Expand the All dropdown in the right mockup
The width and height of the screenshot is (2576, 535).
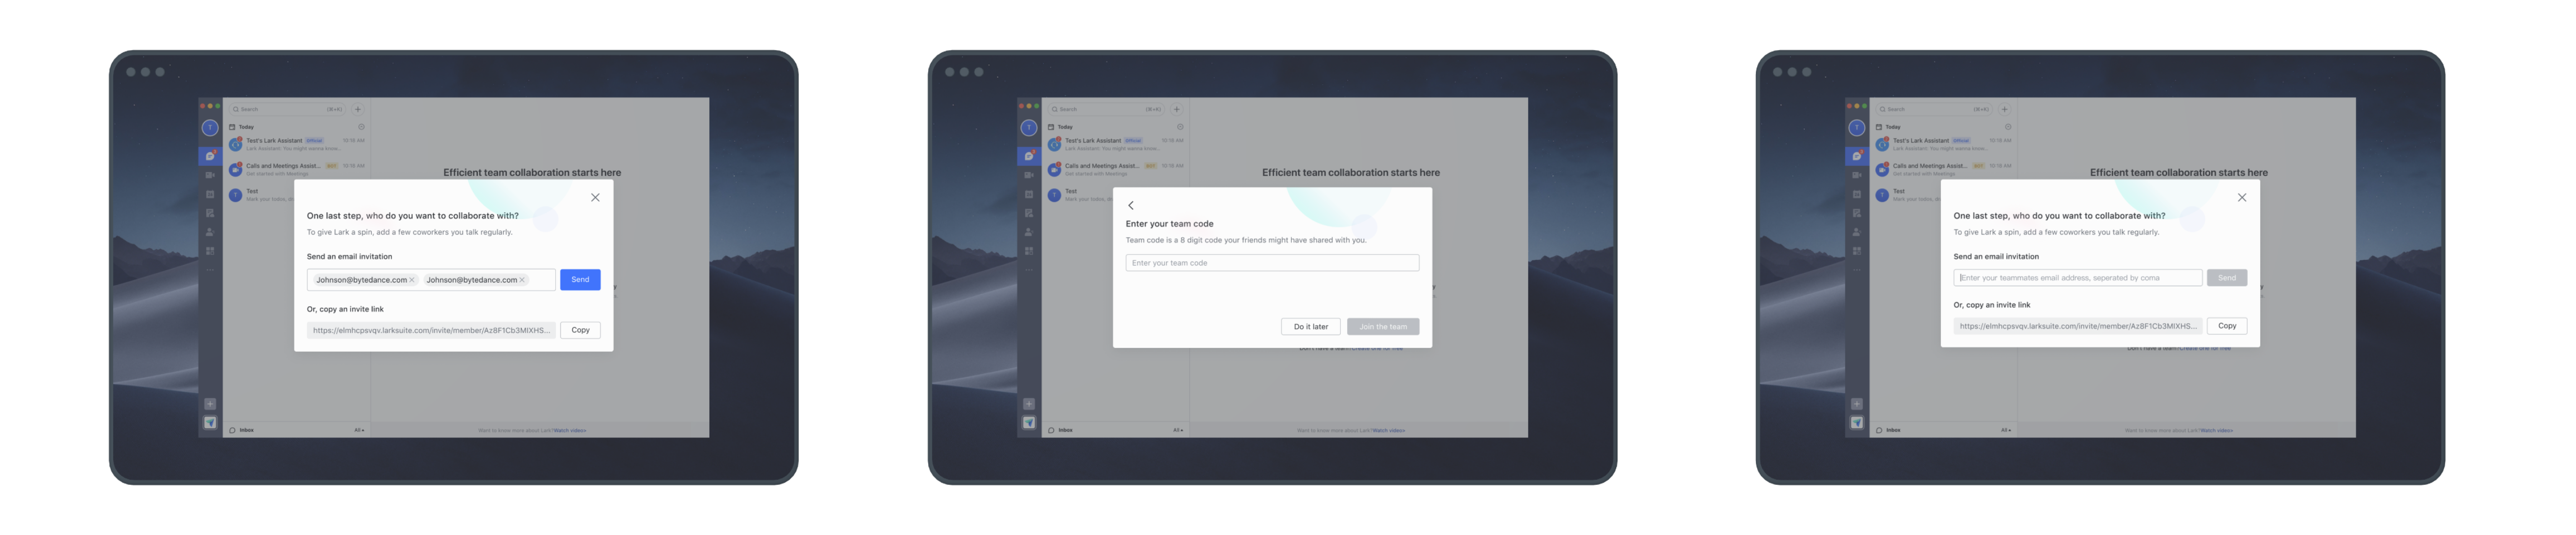(x=2006, y=430)
